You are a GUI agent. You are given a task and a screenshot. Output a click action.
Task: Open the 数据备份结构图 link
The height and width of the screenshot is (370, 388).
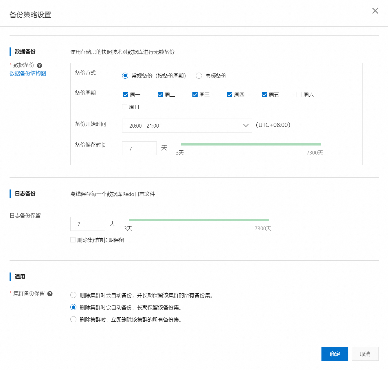pyautogui.click(x=28, y=73)
